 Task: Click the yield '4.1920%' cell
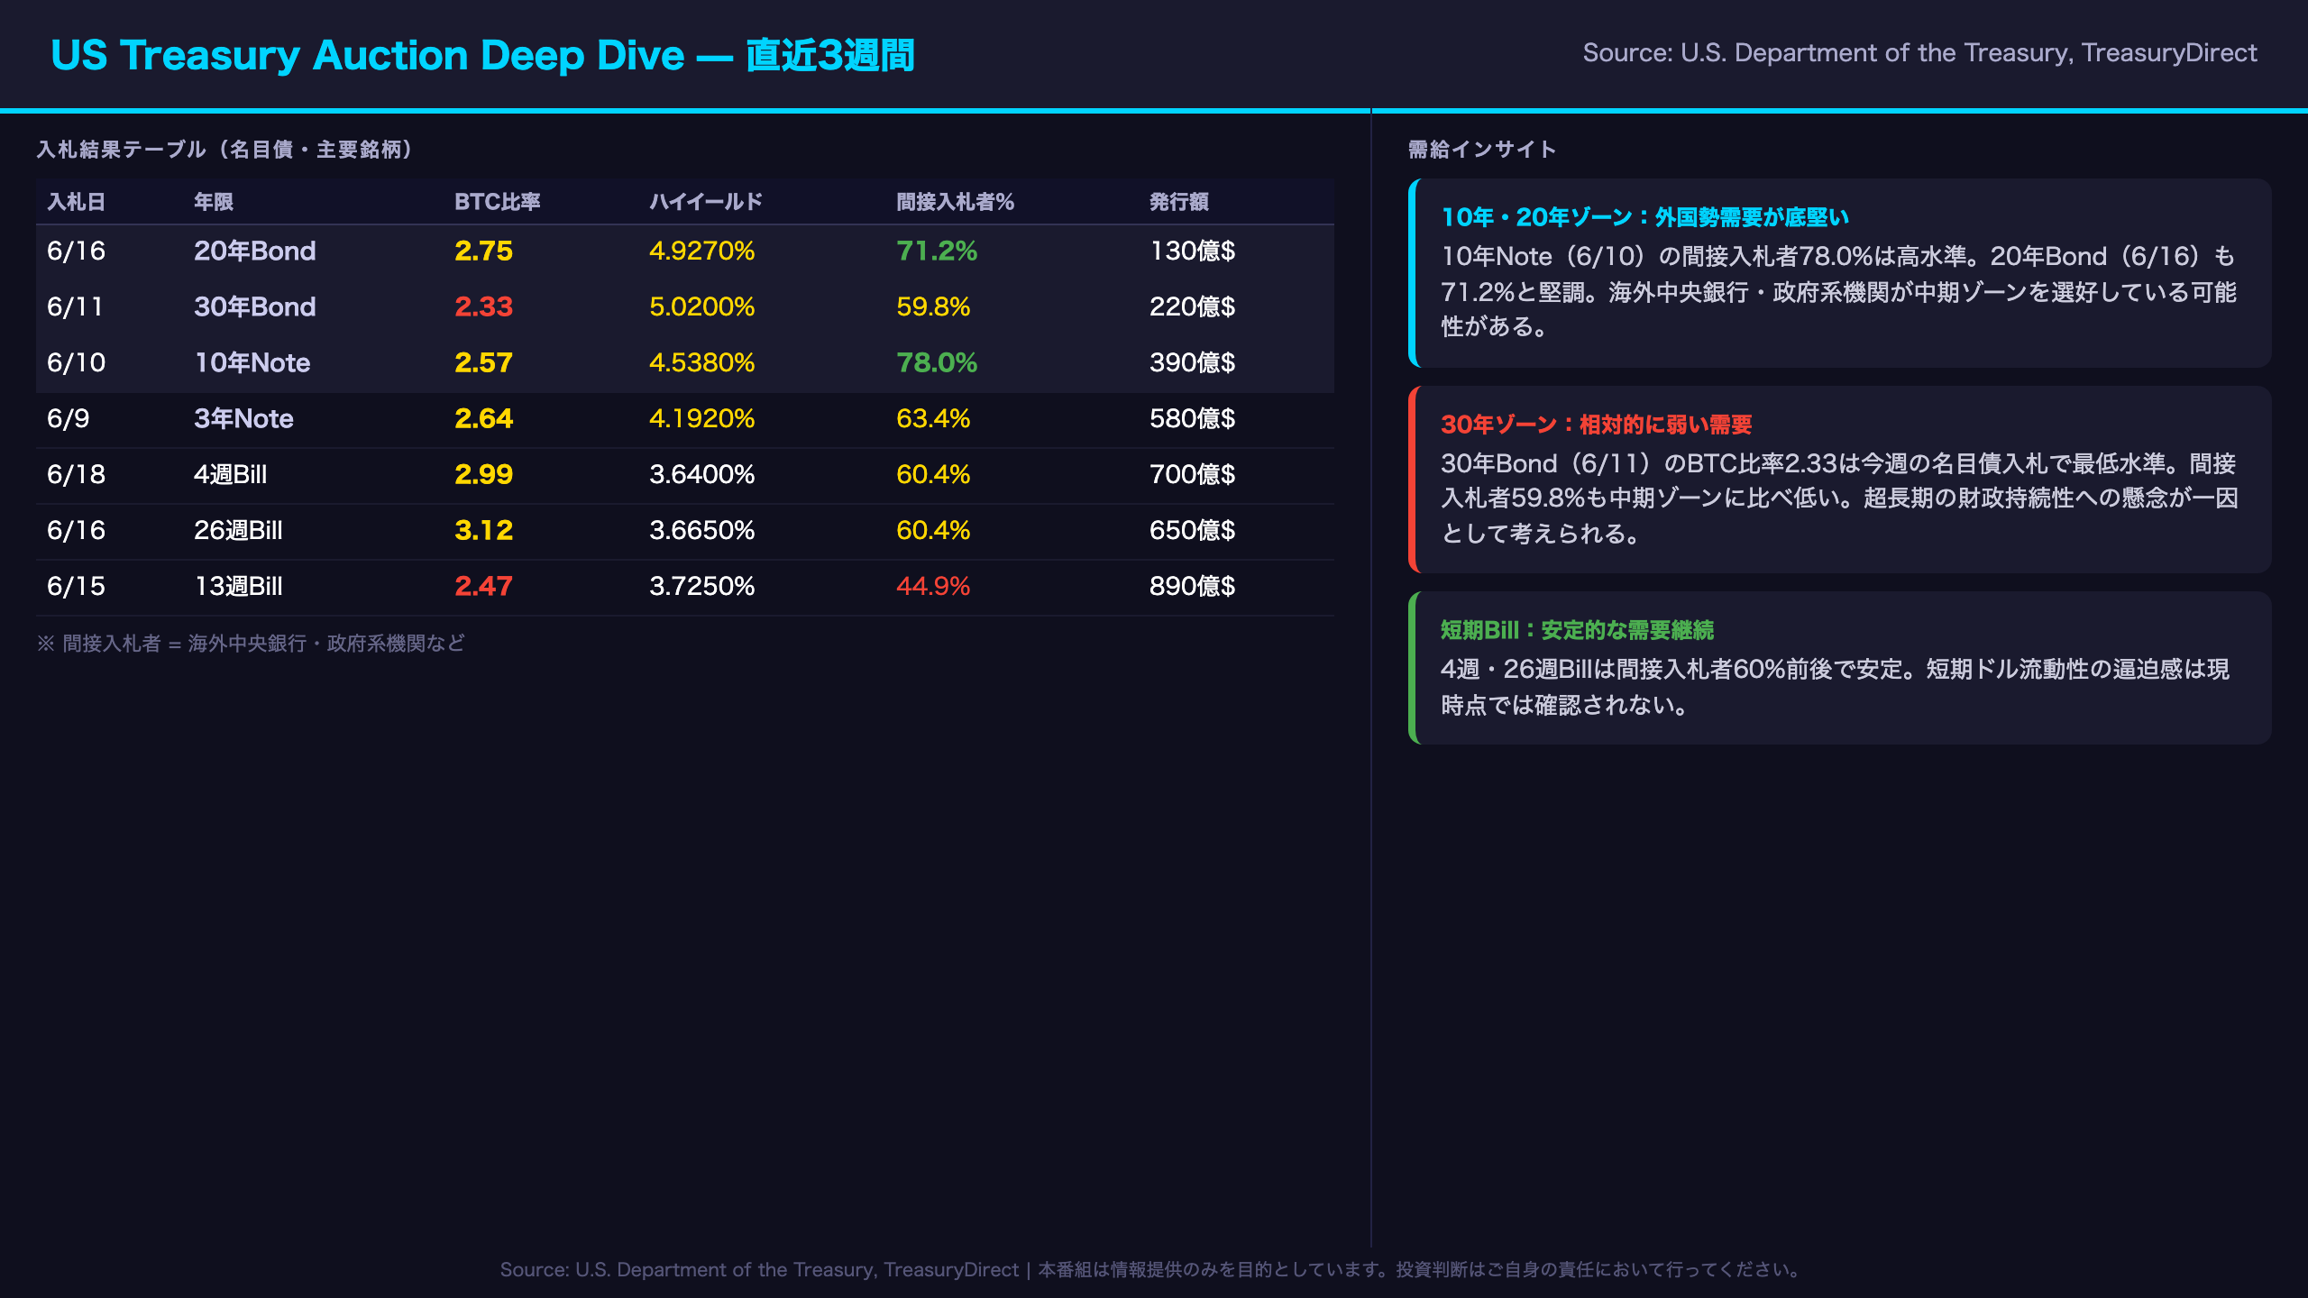(x=701, y=418)
